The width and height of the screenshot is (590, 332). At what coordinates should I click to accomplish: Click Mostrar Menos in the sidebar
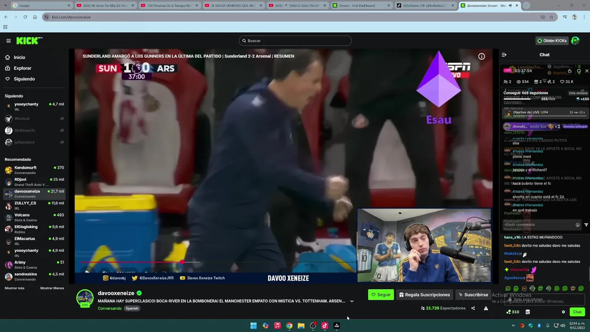52,288
